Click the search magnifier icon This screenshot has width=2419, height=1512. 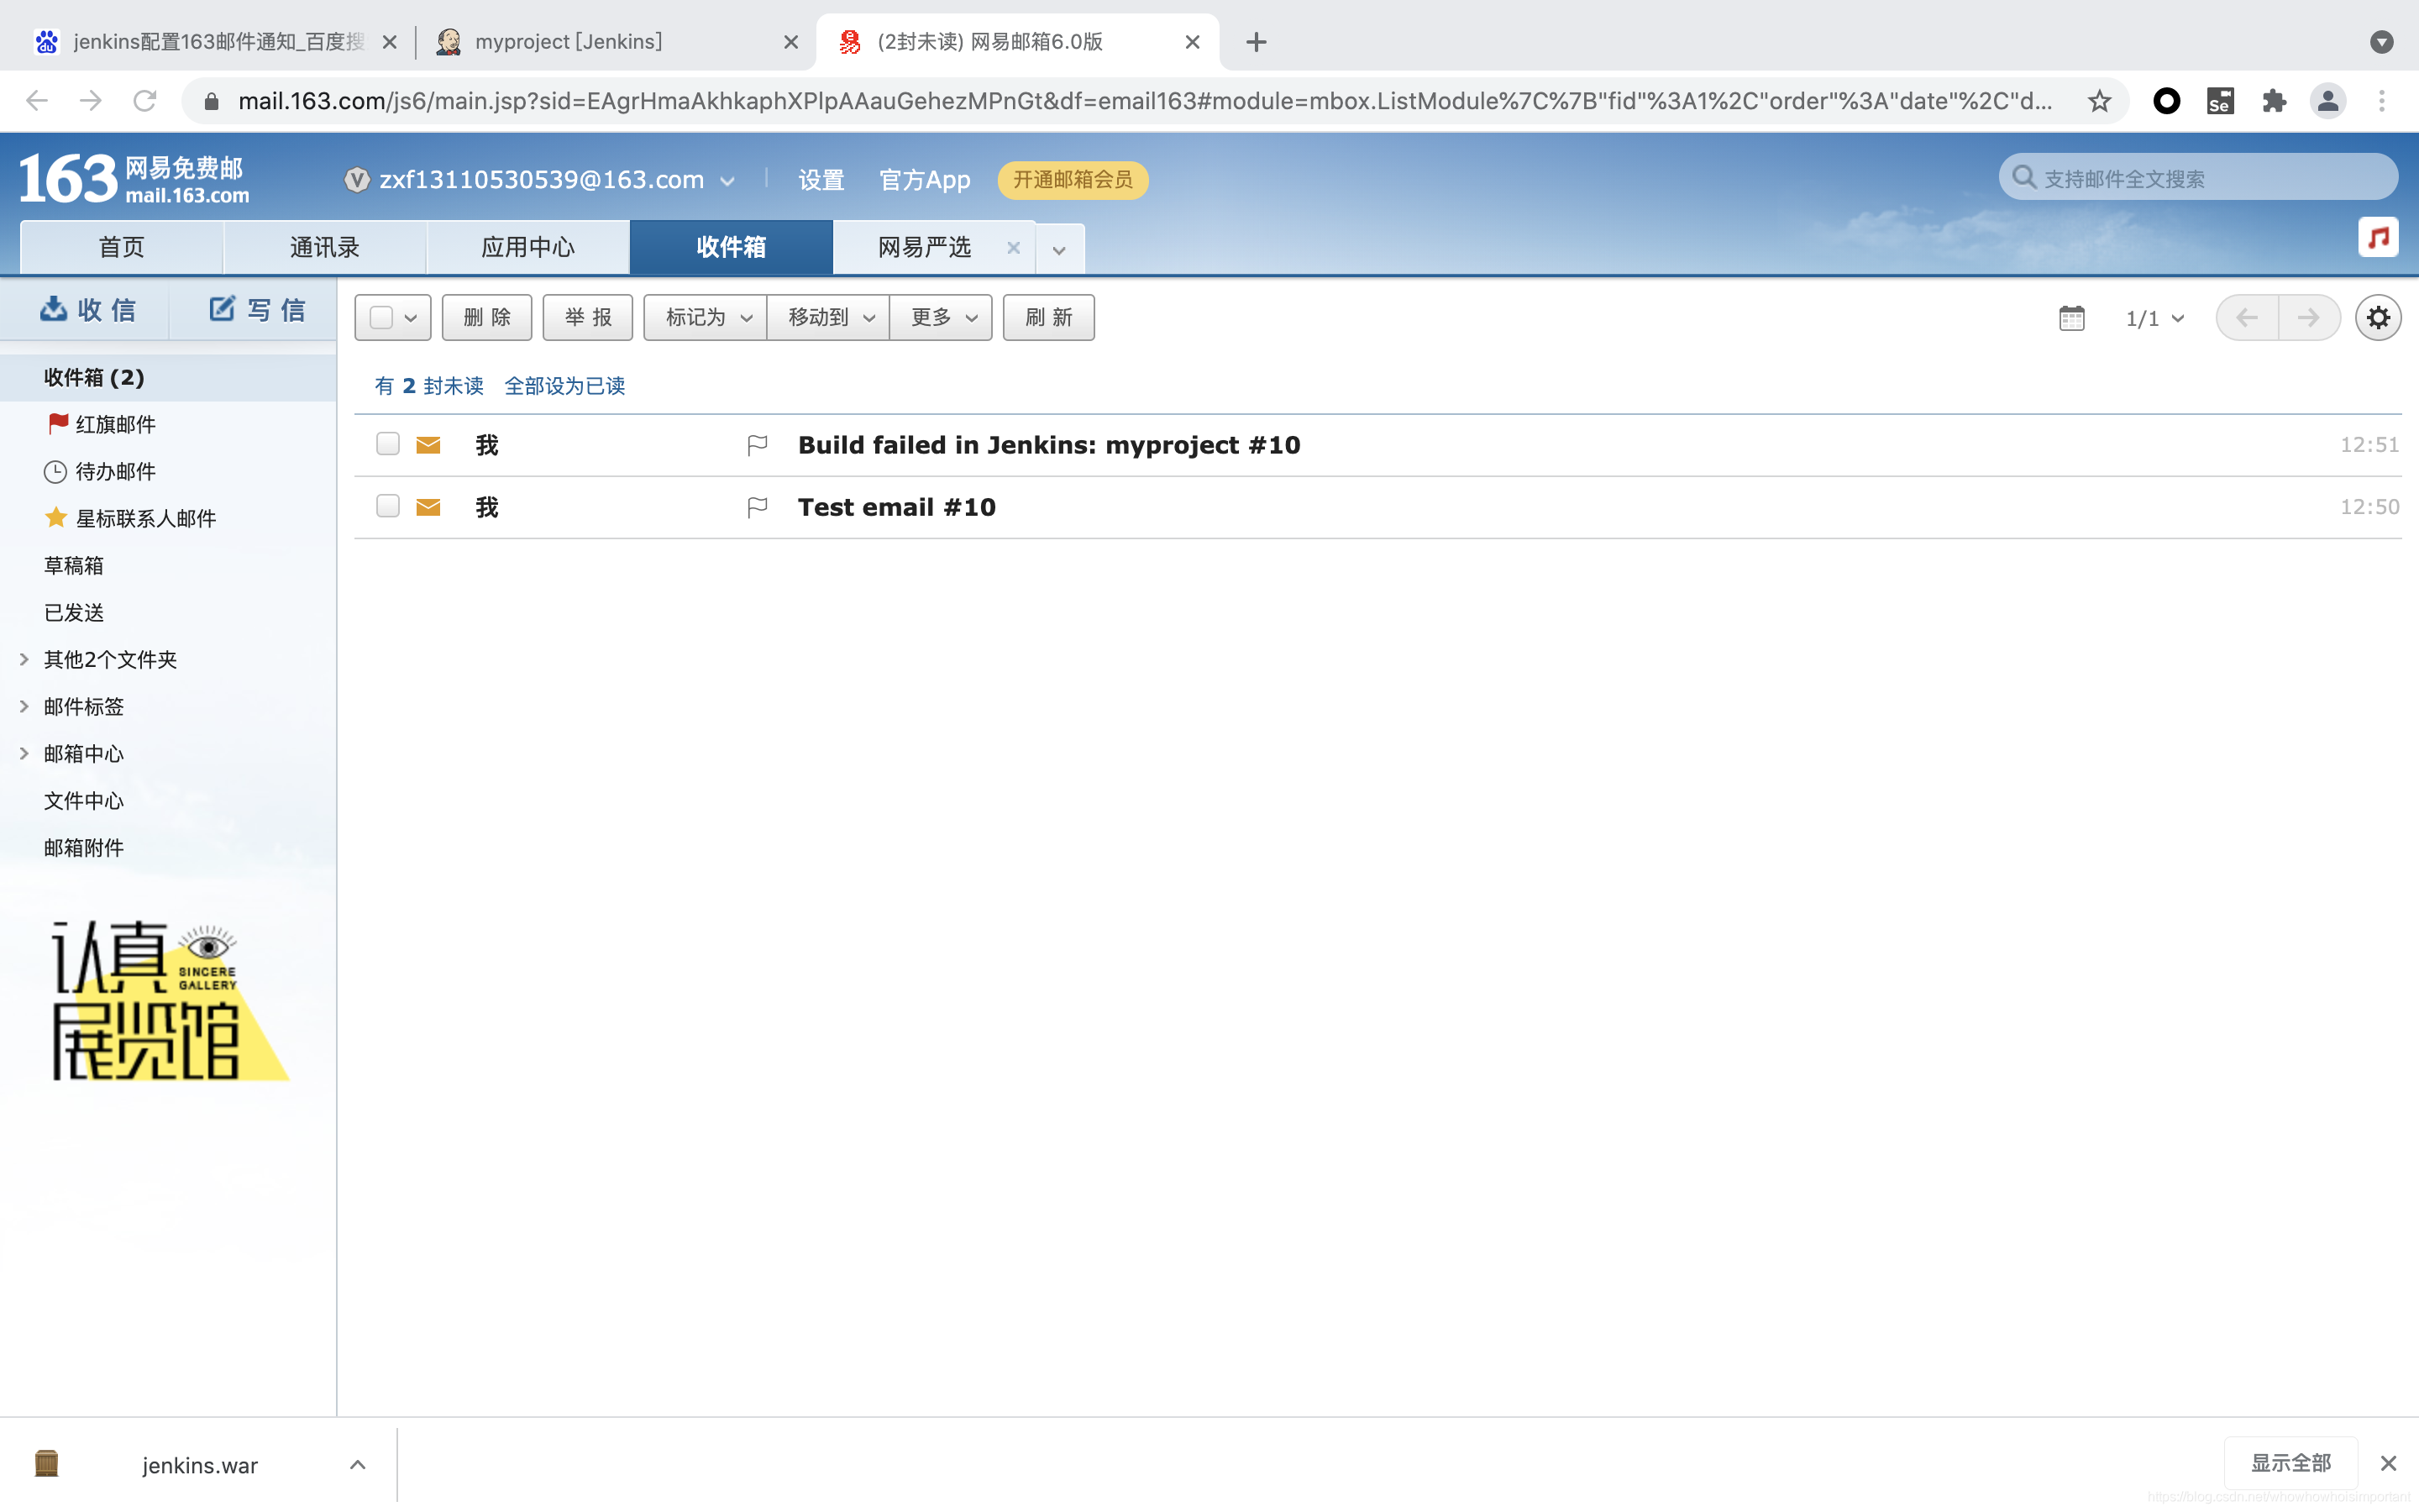pos(2024,178)
